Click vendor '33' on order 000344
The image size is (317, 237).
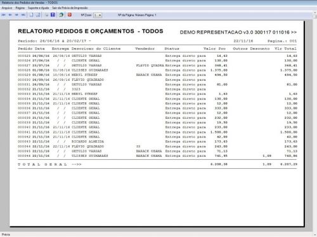138,147
